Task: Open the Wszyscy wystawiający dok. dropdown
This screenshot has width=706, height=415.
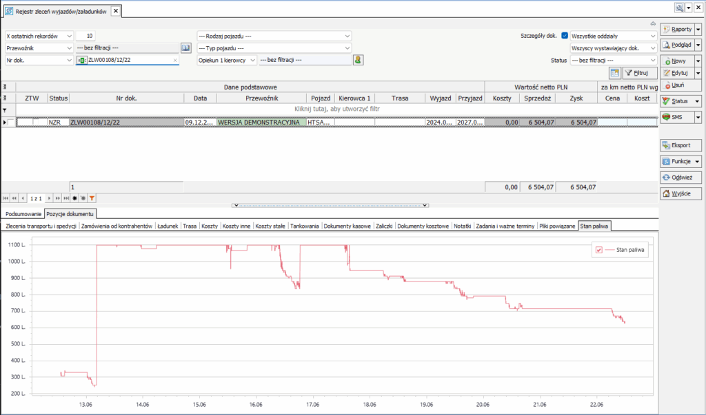Action: pos(653,48)
